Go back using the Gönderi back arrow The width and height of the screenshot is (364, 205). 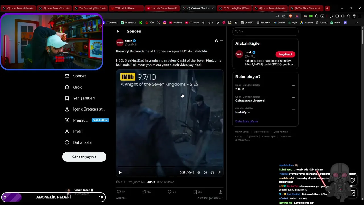(118, 32)
